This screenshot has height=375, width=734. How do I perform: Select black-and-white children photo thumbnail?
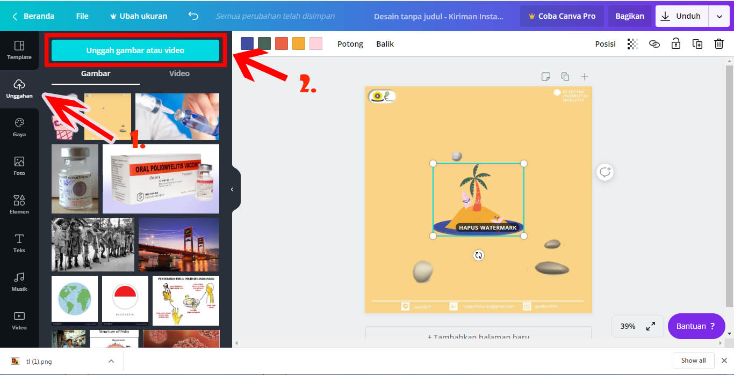click(93, 244)
